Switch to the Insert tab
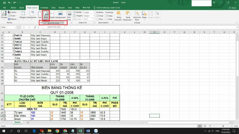The image size is (239, 134). coord(22,8)
